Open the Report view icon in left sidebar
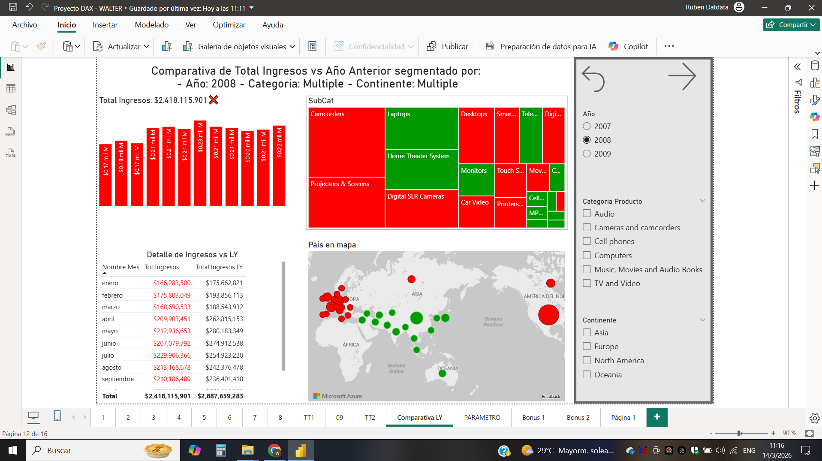822x461 pixels. (x=11, y=67)
